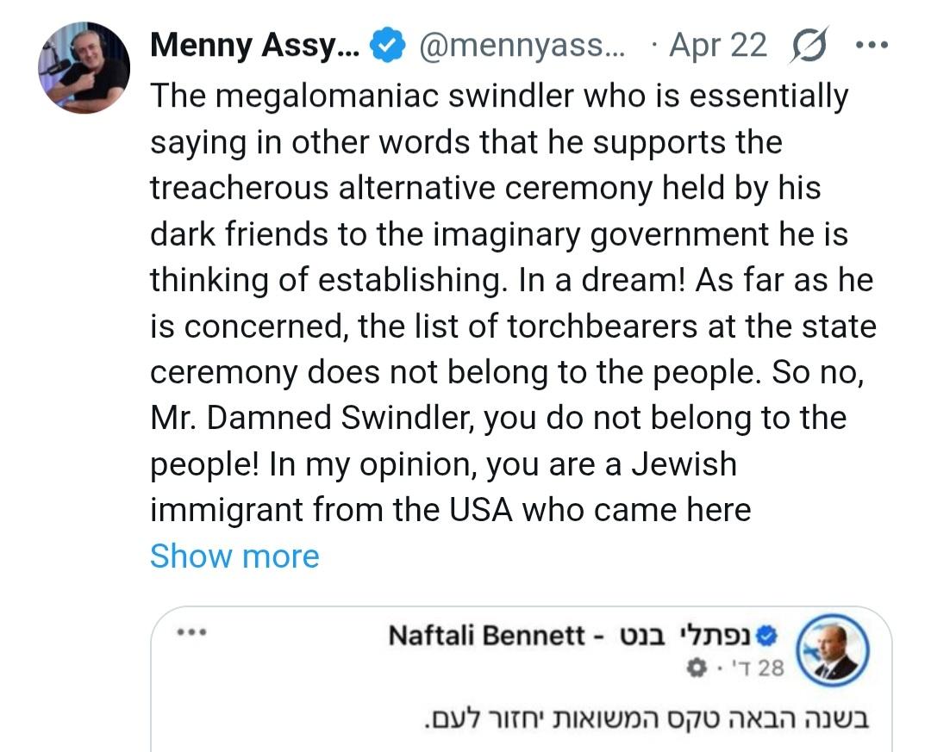
Task: Open the @mennyass handle link
Action: [x=523, y=46]
